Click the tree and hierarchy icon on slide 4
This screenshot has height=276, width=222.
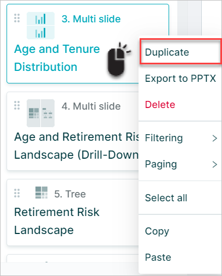(x=40, y=113)
